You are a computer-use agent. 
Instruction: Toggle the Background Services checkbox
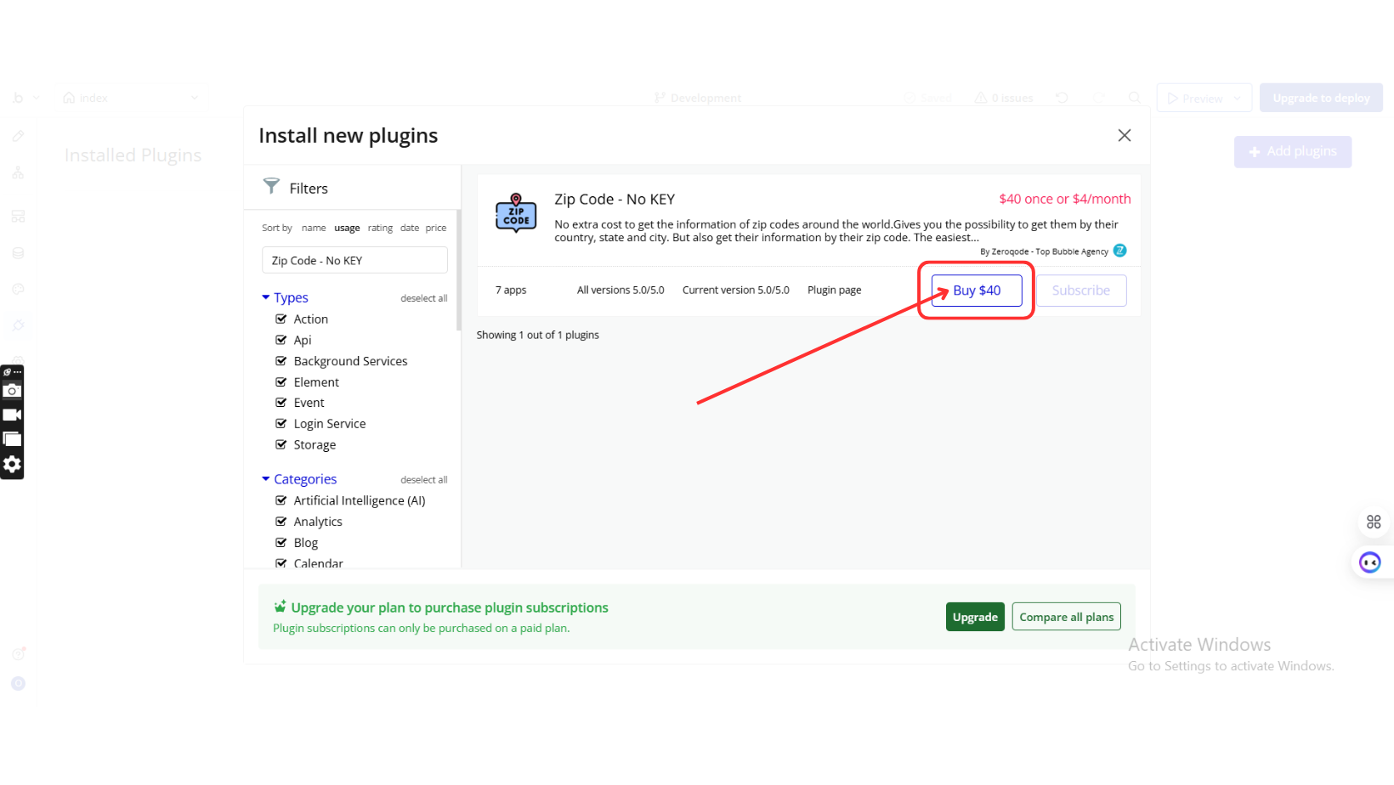coord(281,361)
